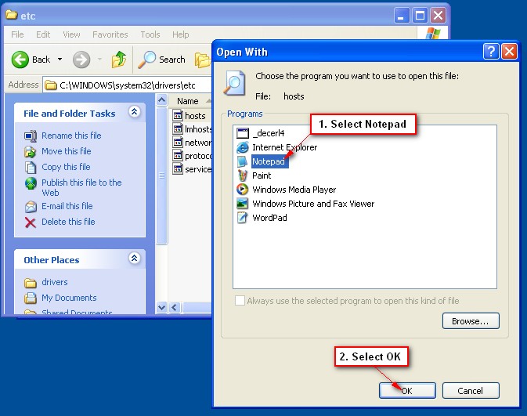Click the Move this file link
Screen dimensions: 527x416
67,151
